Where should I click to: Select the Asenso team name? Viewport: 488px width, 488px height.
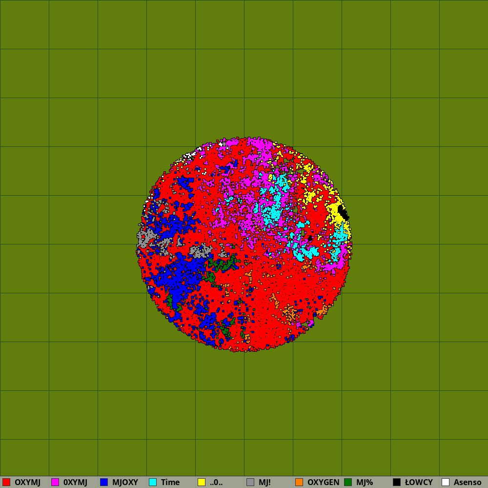click(468, 482)
